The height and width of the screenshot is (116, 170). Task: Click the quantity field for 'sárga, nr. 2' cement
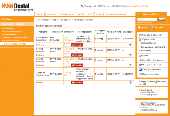click(67, 65)
